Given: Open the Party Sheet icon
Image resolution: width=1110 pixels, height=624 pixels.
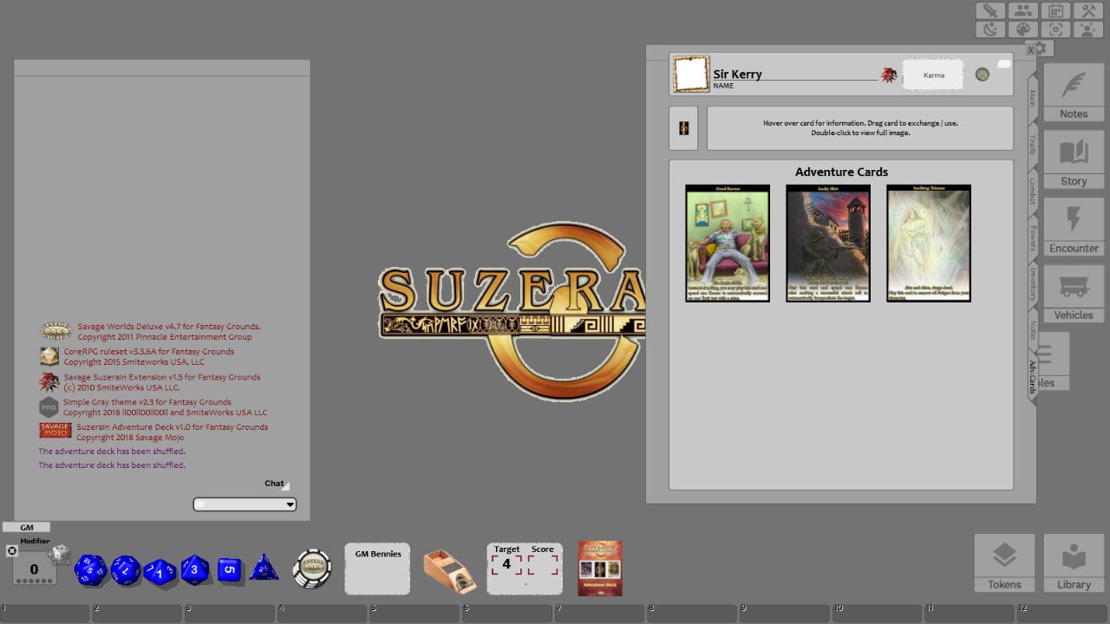Looking at the screenshot, I should tap(1023, 10).
